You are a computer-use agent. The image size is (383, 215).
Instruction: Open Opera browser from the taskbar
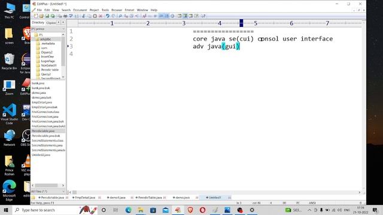click(202, 210)
